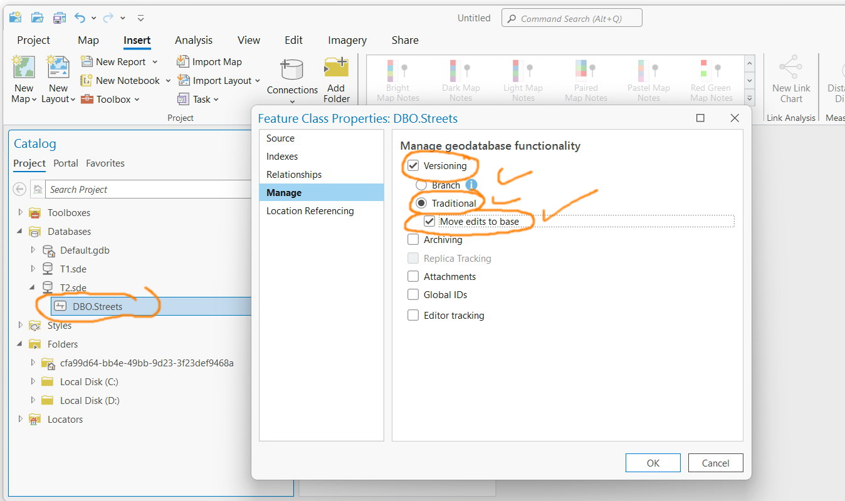Screen dimensions: 845x501
Task: Open the Customize Quick Access Toolbar arrow
Action: (140, 18)
